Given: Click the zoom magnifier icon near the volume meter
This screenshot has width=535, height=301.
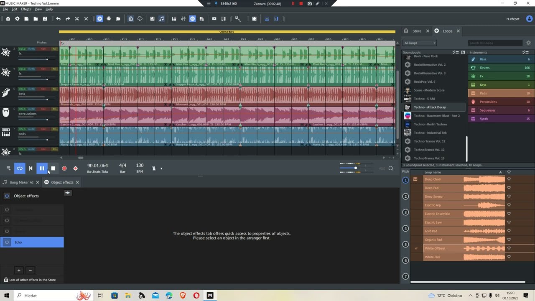Looking at the screenshot, I should [391, 168].
